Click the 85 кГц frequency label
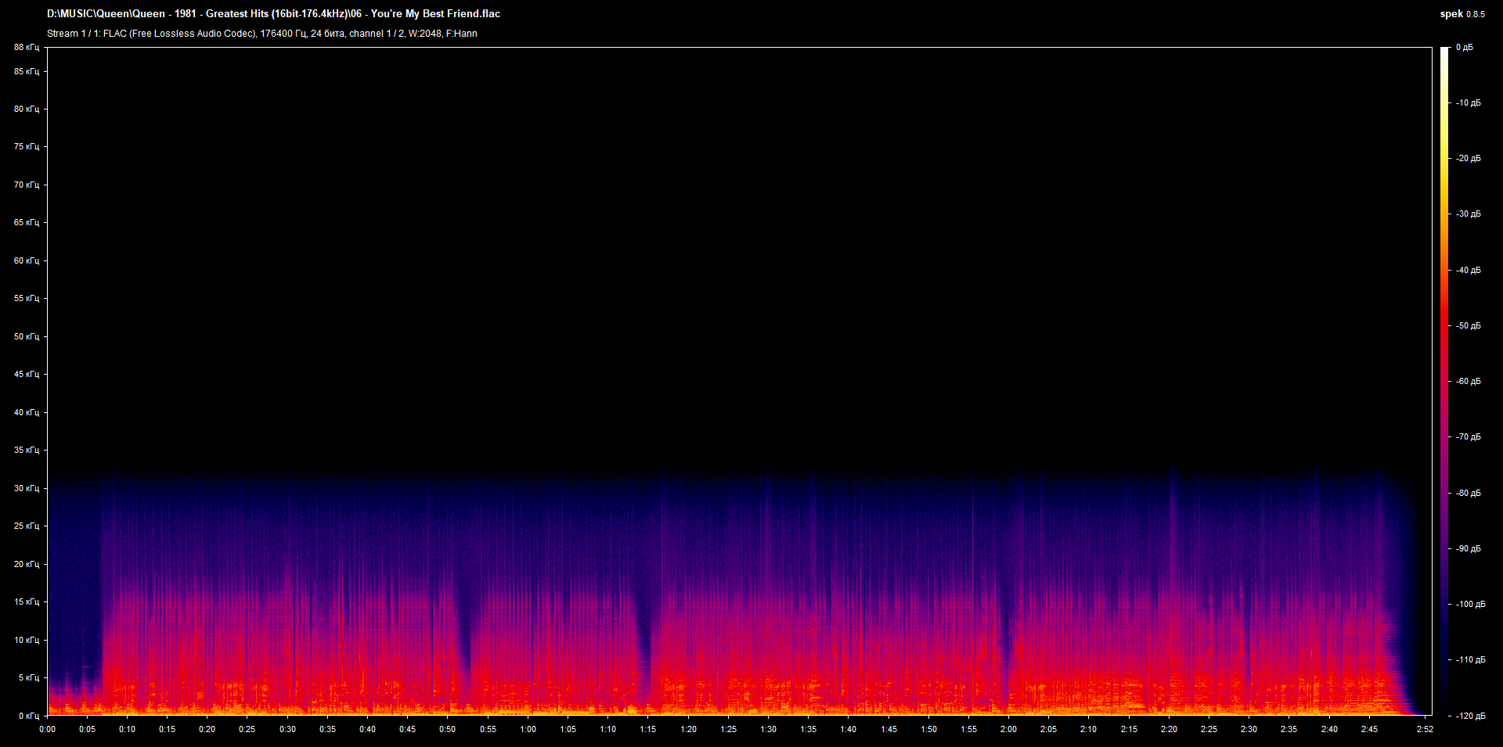Viewport: 1503px width, 747px height. (26, 71)
